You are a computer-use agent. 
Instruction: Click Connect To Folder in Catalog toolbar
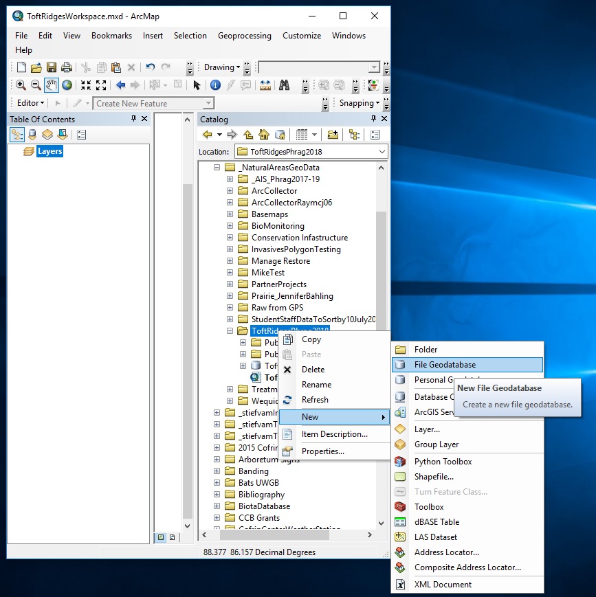tap(333, 135)
